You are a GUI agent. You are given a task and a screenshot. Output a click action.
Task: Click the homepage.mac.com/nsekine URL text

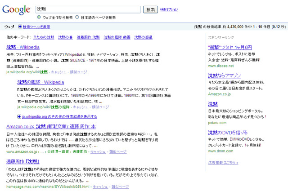tap(48, 187)
